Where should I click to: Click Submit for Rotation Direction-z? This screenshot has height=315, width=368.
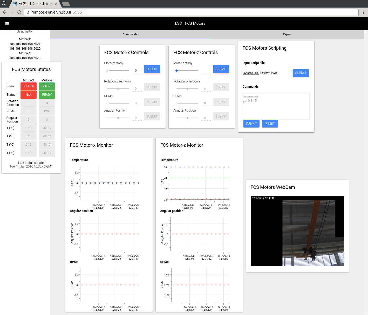coord(221,87)
